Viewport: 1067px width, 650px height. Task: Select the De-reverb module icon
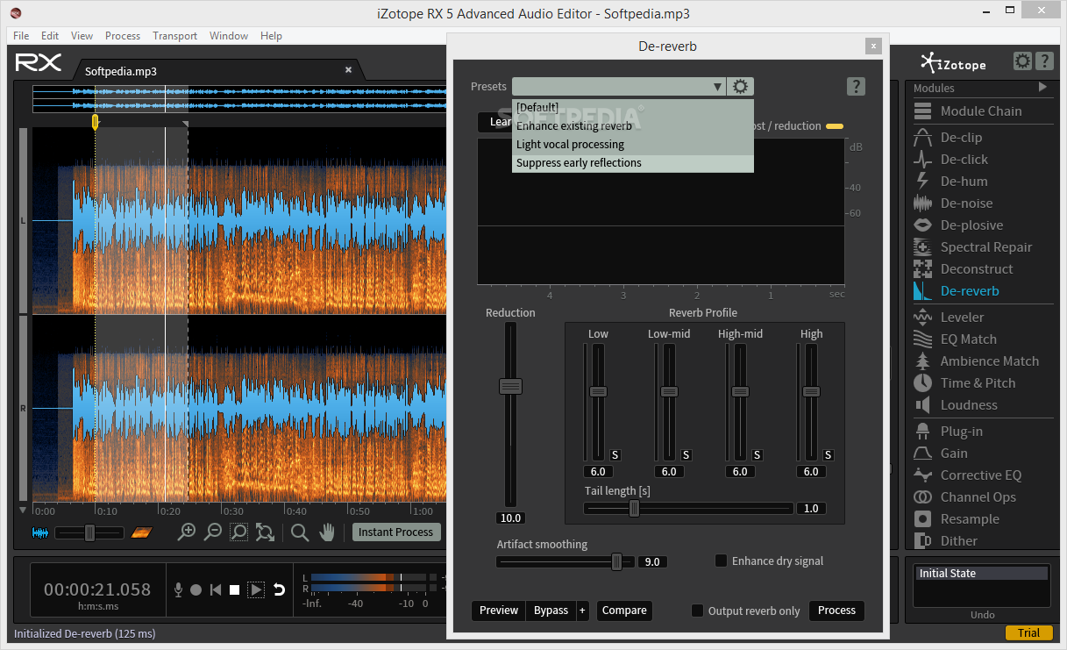(x=922, y=291)
